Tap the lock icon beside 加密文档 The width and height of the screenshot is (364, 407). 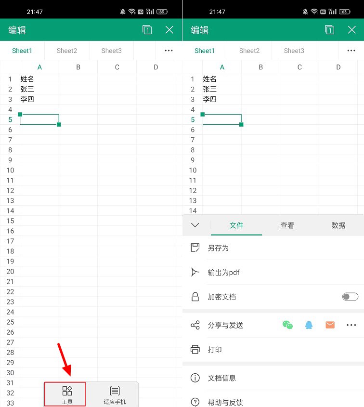pos(195,297)
